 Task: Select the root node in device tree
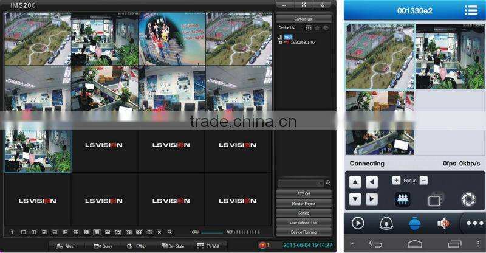pos(288,37)
